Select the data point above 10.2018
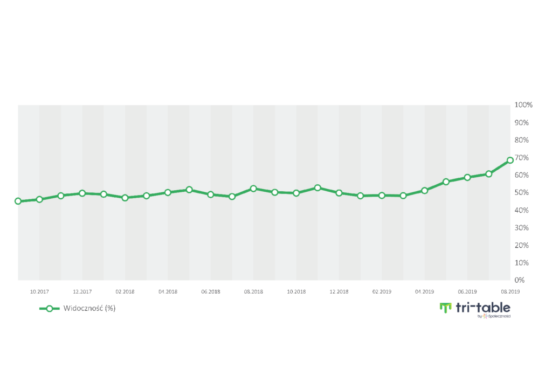 [296, 193]
